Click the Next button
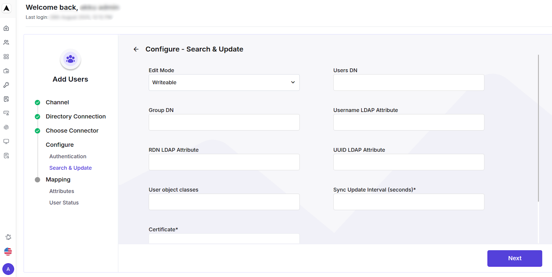 [515, 258]
